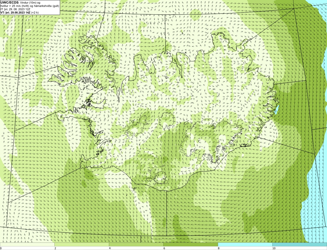Screen dimensions: 327x250
Task: Click the legend label '6'
Action: click(164, 248)
